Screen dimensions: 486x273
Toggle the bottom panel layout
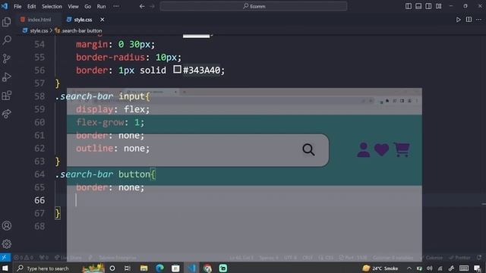[418, 6]
